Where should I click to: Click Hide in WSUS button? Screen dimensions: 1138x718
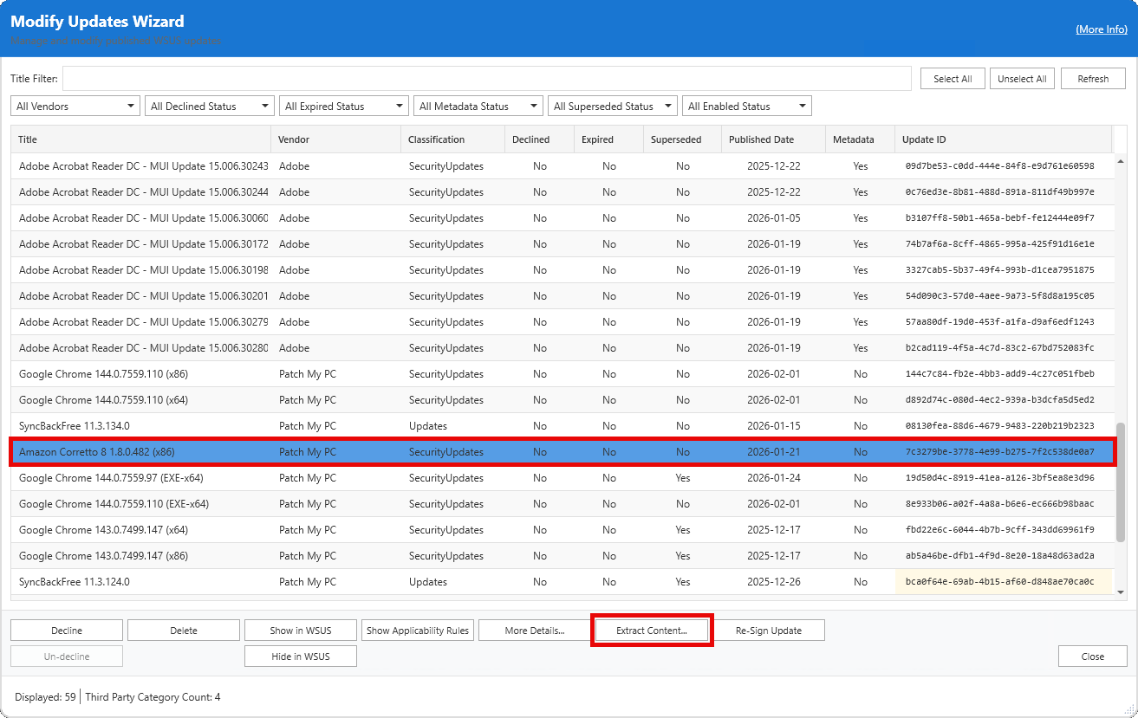[300, 657]
